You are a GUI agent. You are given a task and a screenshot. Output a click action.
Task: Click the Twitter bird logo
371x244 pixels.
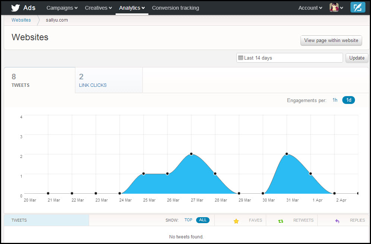(x=15, y=8)
